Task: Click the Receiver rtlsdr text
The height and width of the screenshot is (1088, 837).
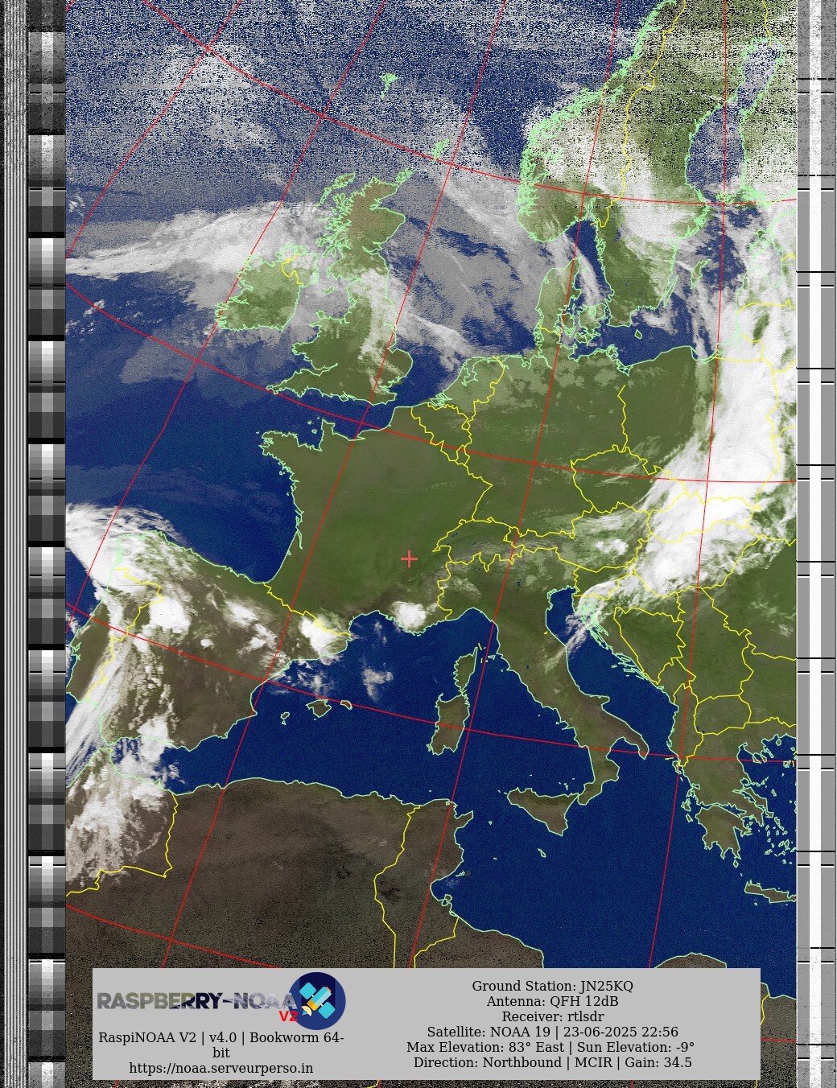Action: 552,1016
